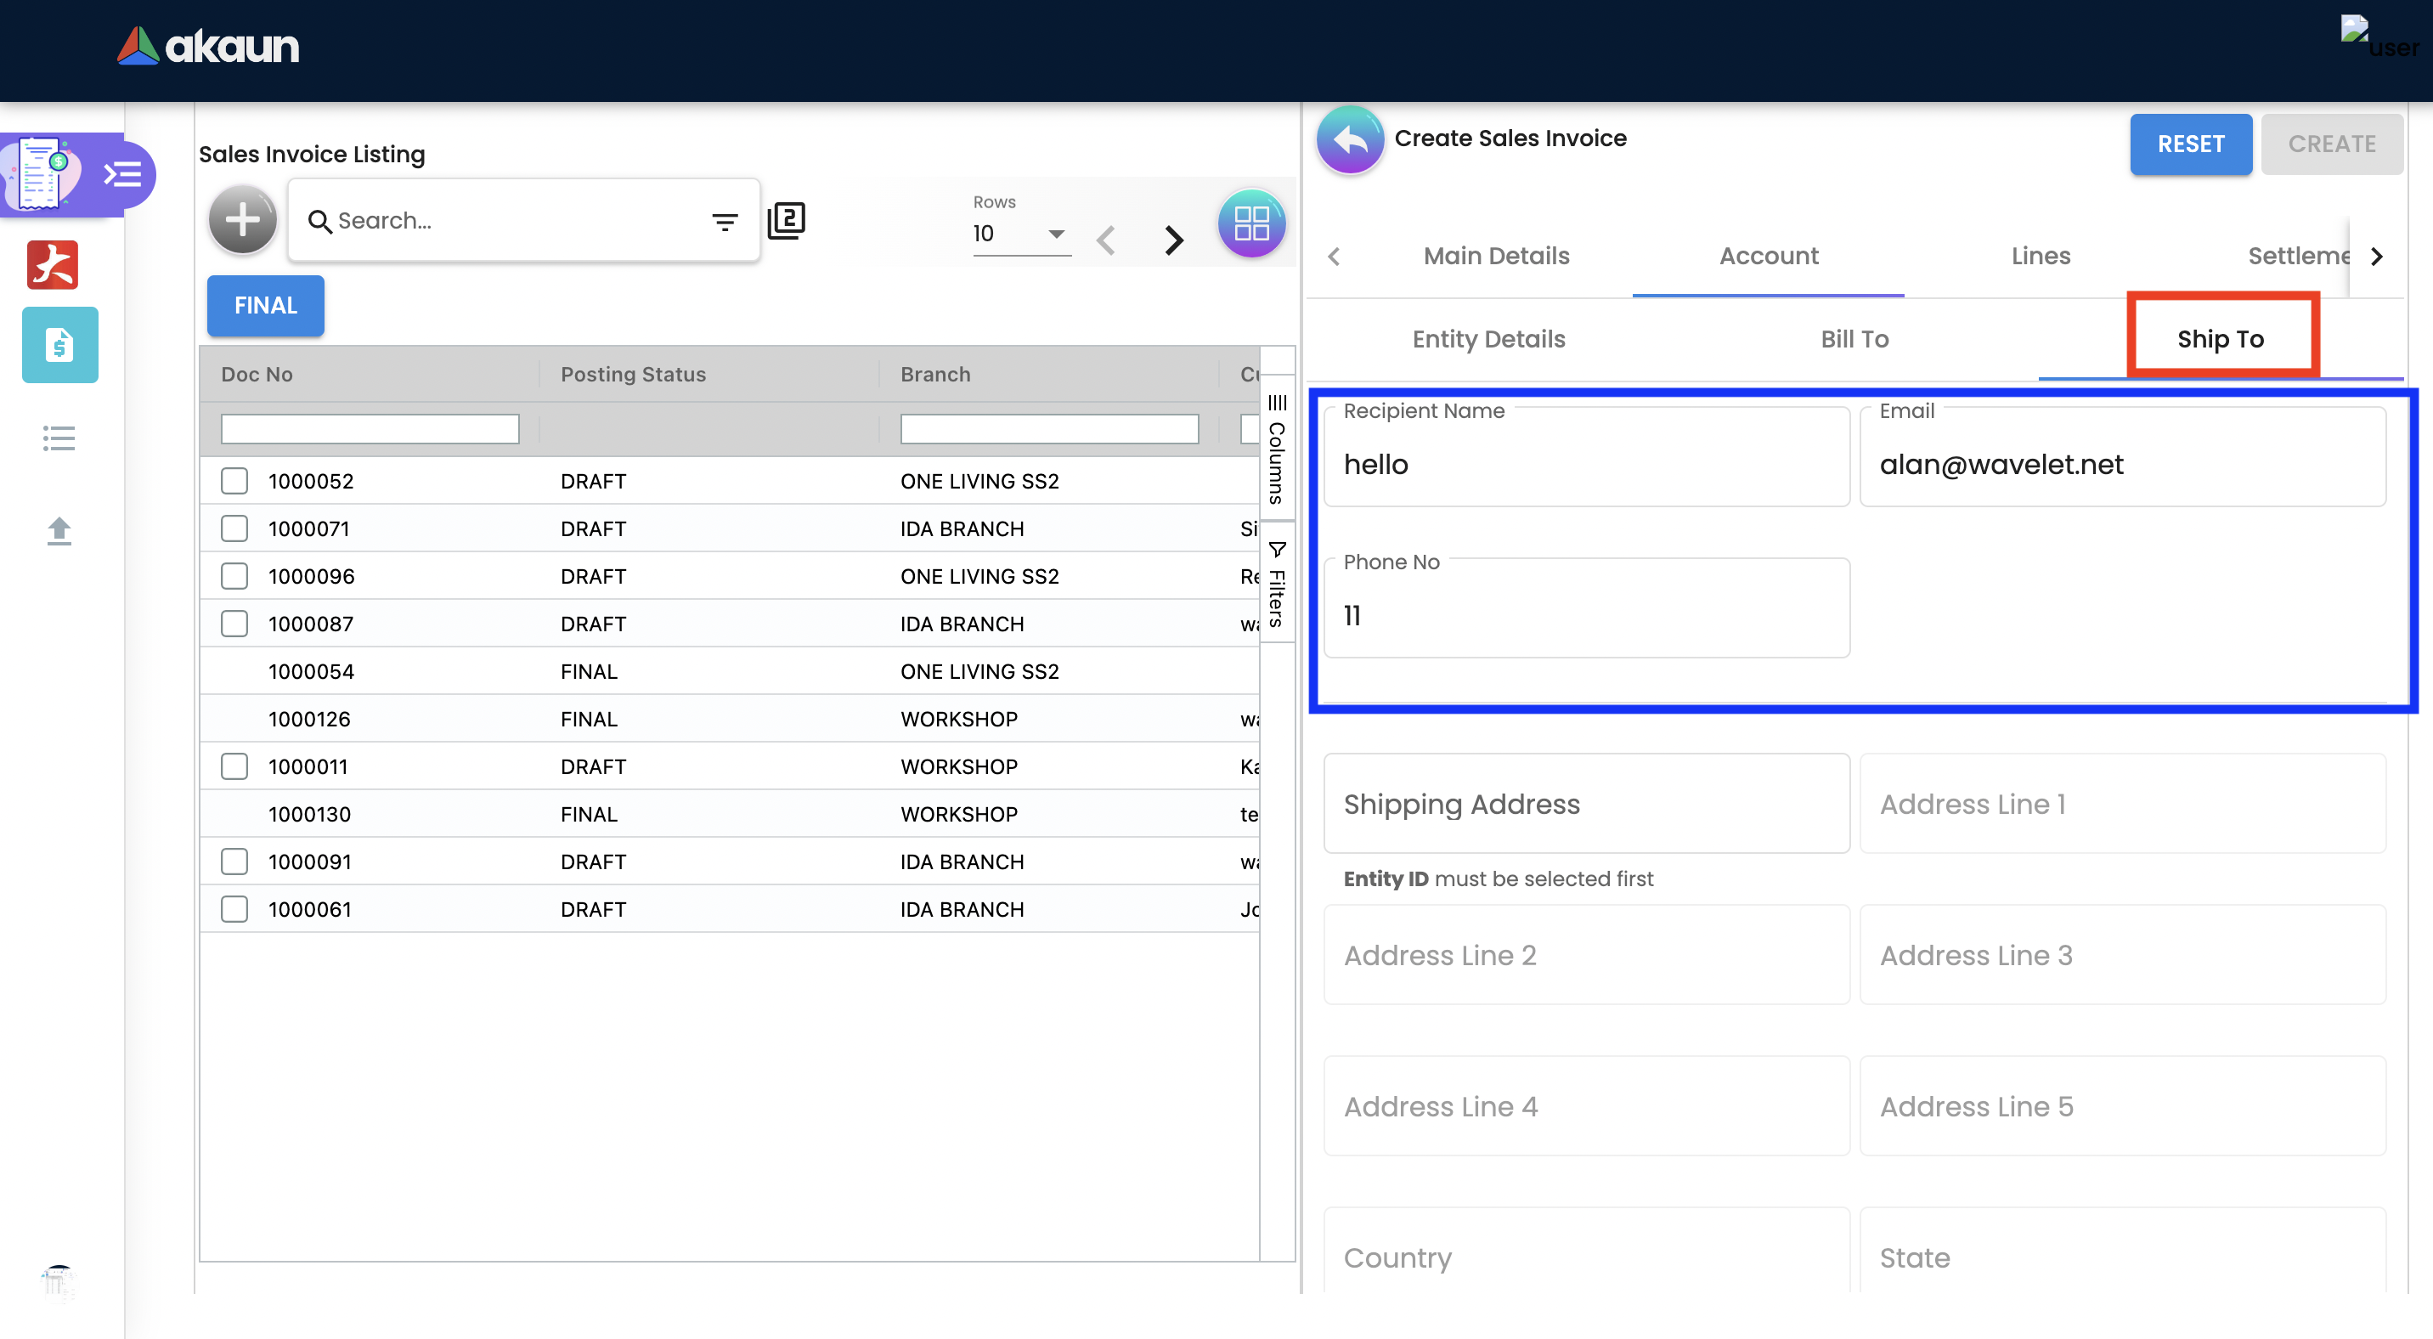Click the FINAL button above table
The width and height of the screenshot is (2433, 1339).
(x=265, y=305)
